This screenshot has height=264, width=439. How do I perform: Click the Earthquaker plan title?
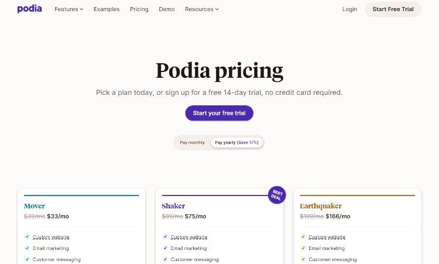click(x=321, y=206)
